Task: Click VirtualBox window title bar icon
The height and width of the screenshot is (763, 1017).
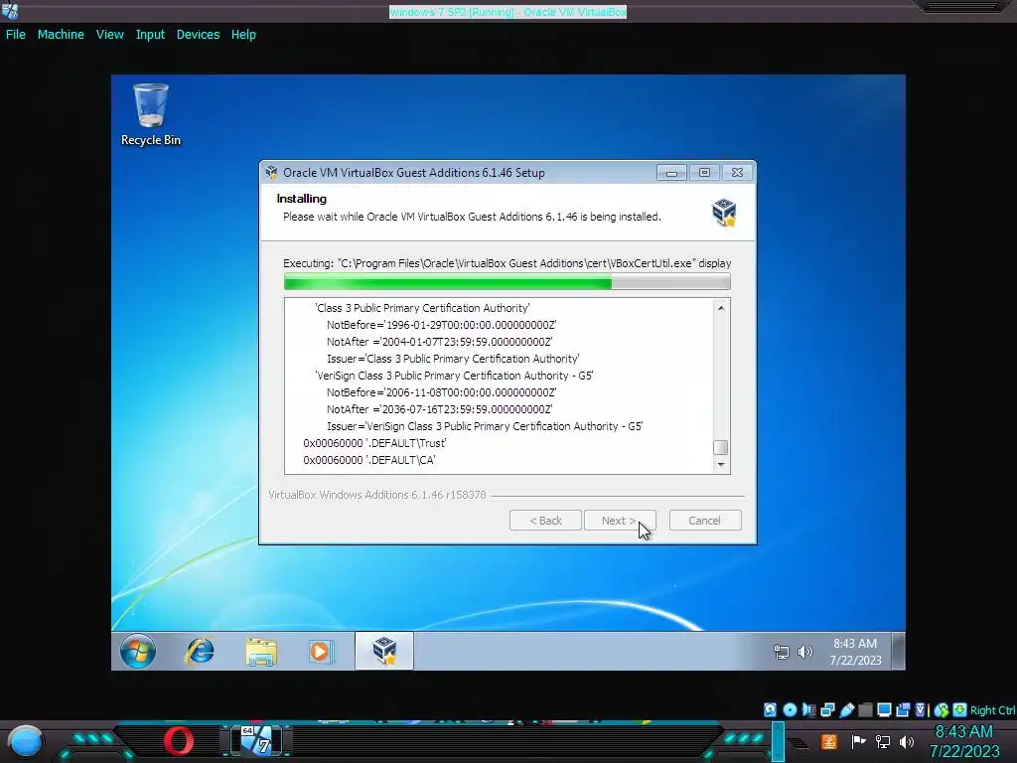Action: 10,10
